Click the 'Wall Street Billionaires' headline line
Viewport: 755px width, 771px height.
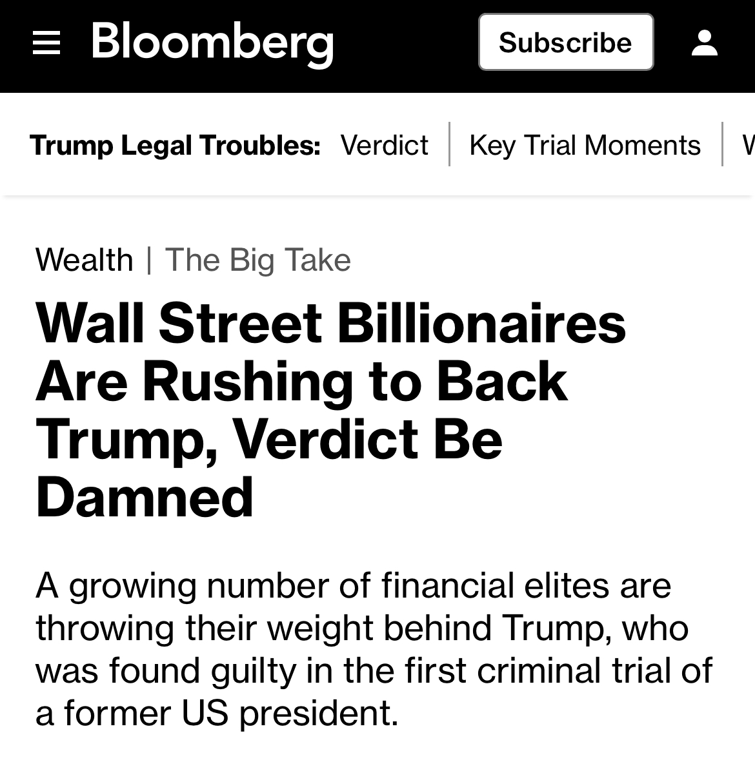(x=330, y=322)
